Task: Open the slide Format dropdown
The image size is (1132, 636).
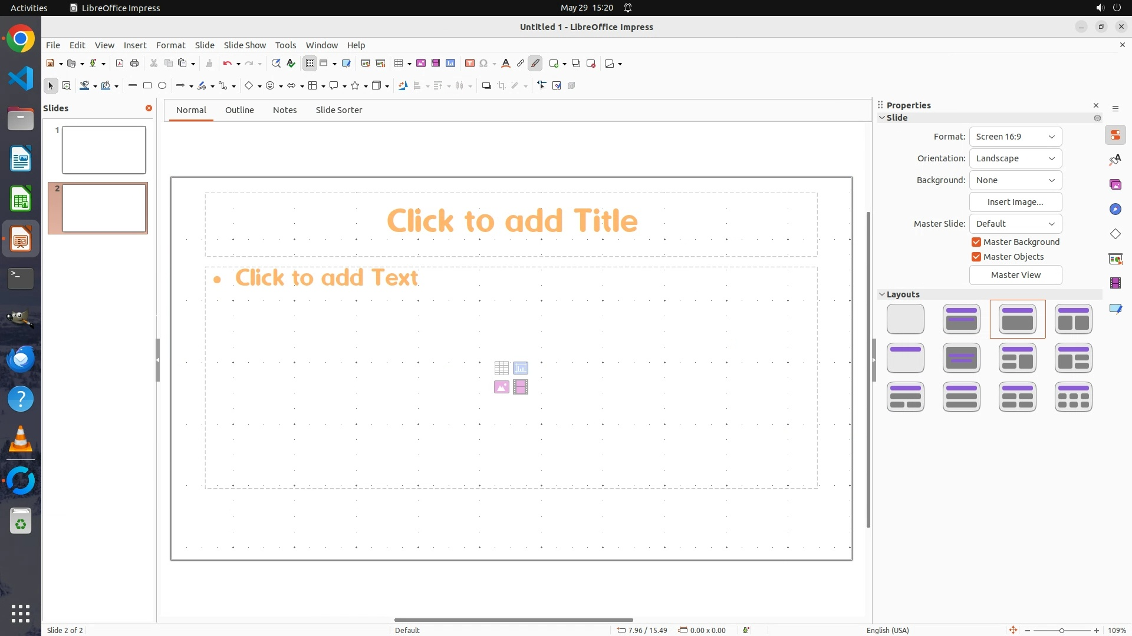Action: [x=1015, y=137]
